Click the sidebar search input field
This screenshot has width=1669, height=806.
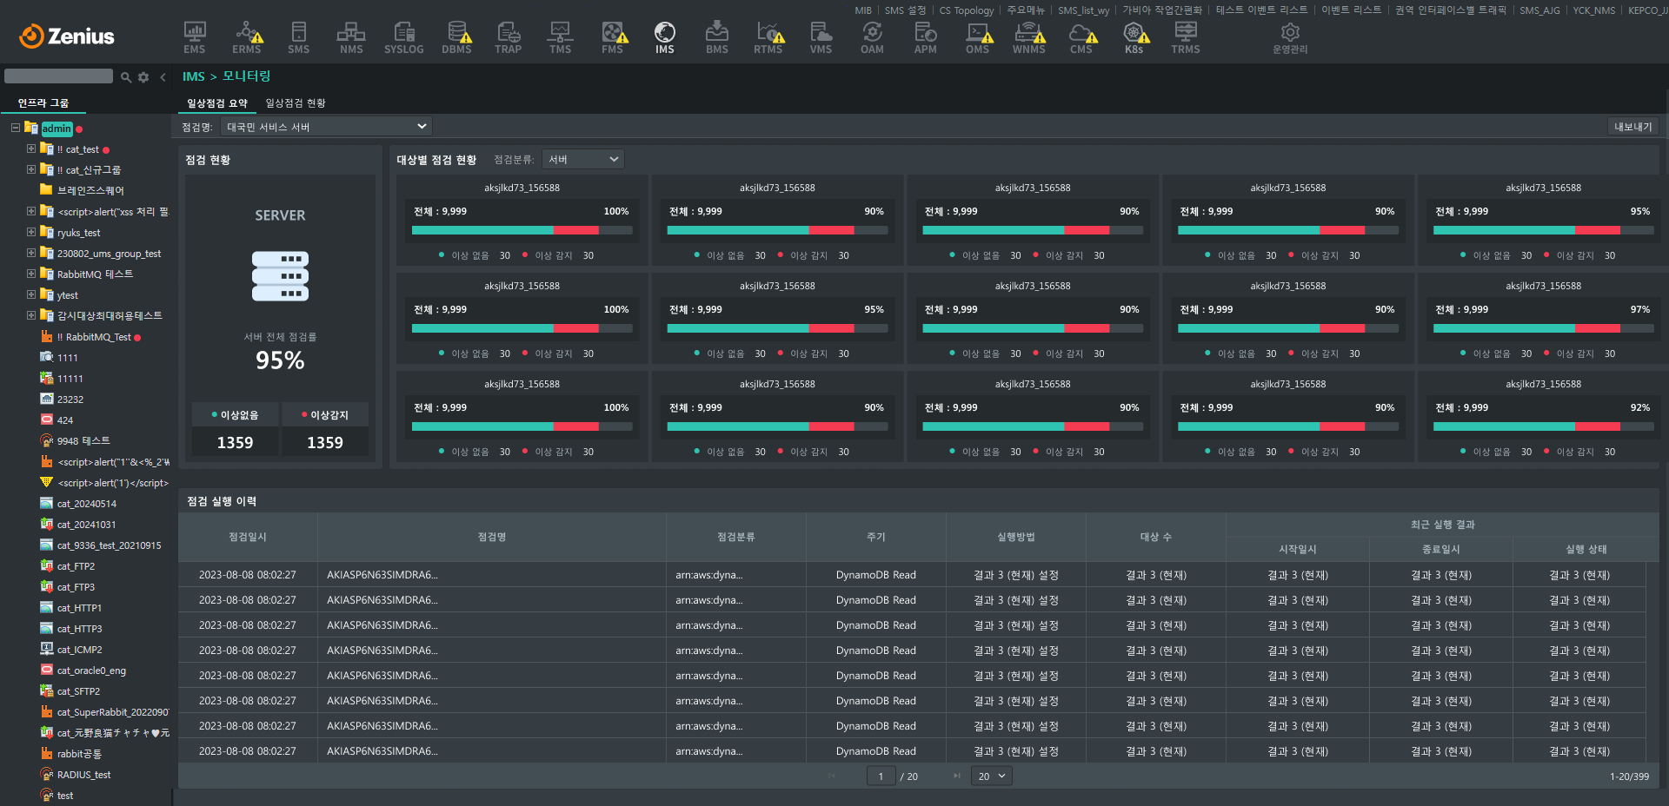(x=58, y=76)
